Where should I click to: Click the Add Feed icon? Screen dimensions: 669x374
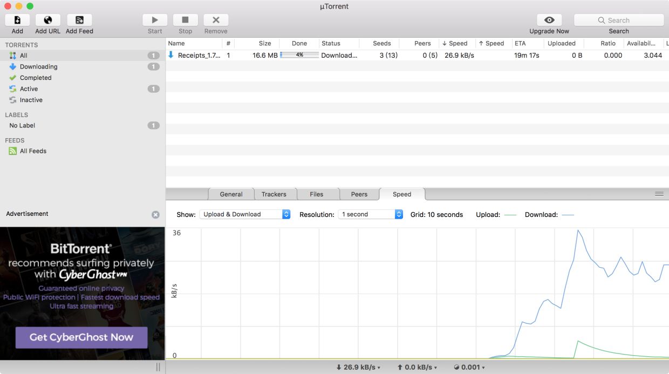point(79,20)
